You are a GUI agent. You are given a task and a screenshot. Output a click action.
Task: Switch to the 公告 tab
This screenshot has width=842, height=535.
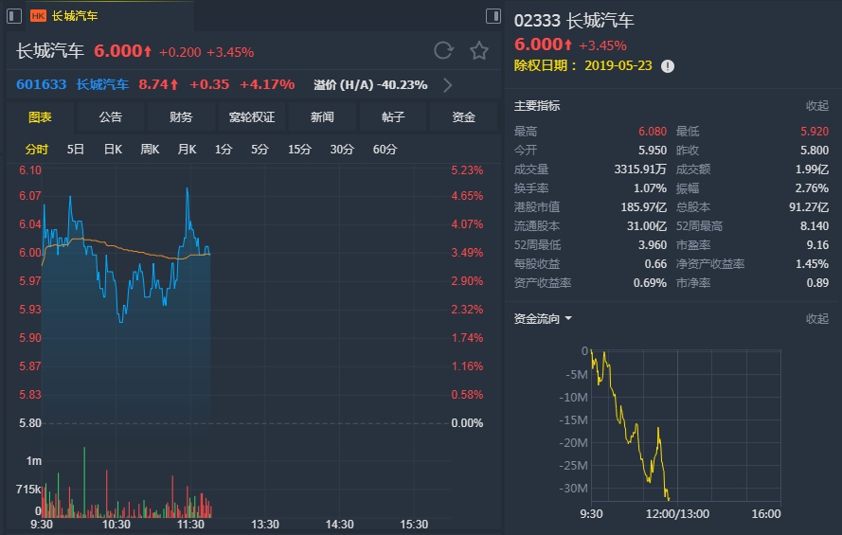pyautogui.click(x=110, y=117)
